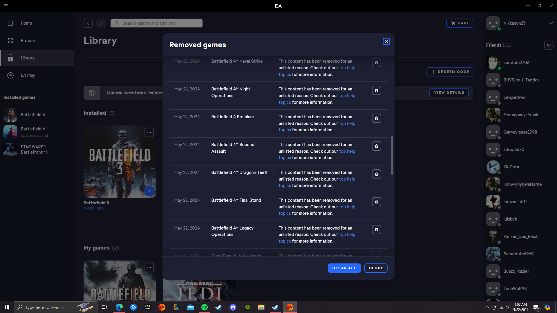
Task: Select Battlefield V in installed games
Action: pyautogui.click(x=37, y=132)
